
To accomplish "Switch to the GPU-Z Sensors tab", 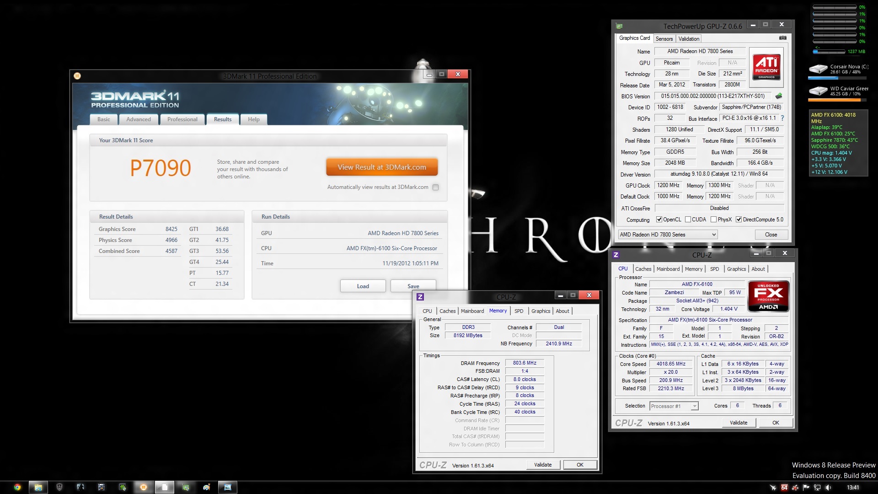I will (664, 39).
